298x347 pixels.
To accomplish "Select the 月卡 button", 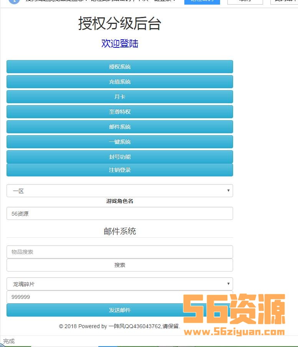I will 119,97.
